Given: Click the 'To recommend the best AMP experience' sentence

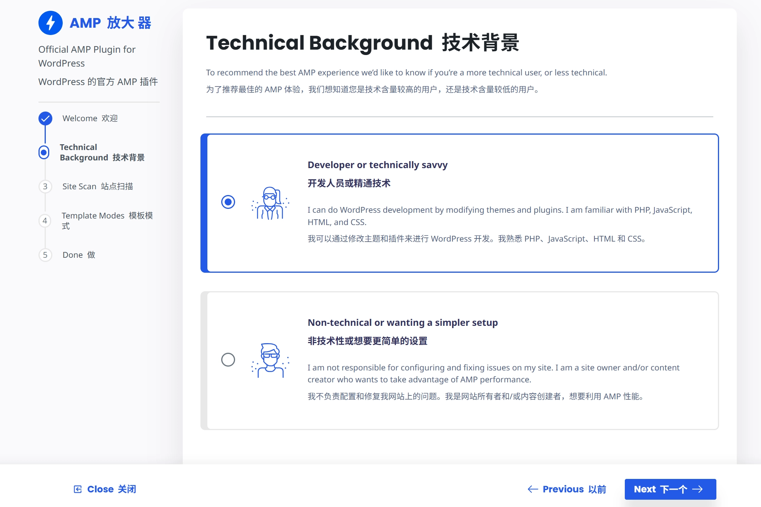Looking at the screenshot, I should click(x=406, y=73).
